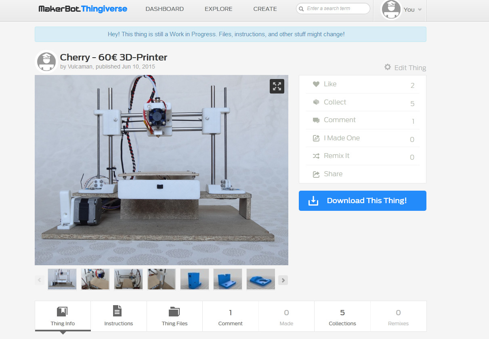489x339 pixels.
Task: Click the collect count 5 in the sidebar
Action: [412, 104]
